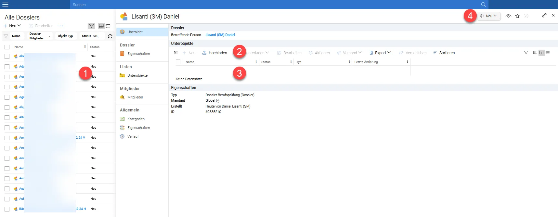Select the Alij row checkbox
Screen dimensions: 558x217
pos(7,107)
